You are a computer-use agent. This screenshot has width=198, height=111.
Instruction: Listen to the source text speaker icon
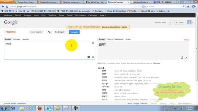93,57
